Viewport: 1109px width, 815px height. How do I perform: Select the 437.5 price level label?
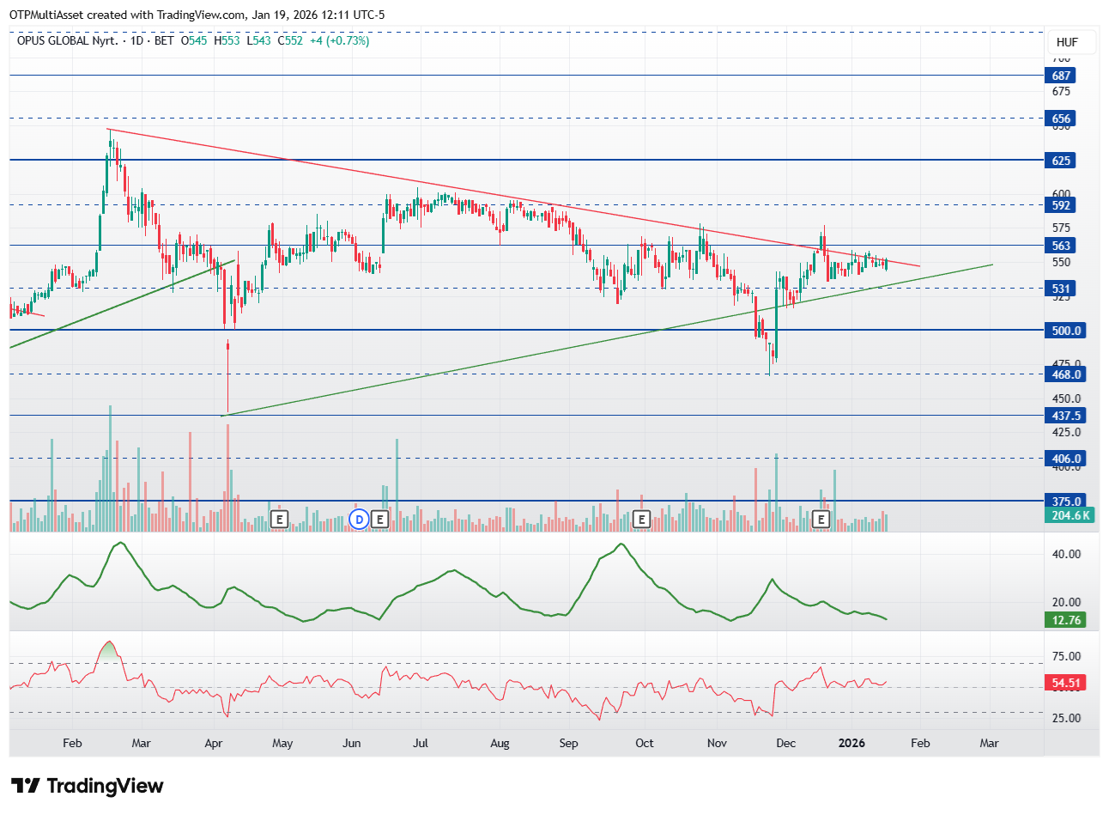[x=1065, y=416]
